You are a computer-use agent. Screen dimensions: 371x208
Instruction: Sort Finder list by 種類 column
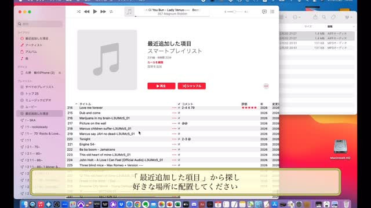[x=330, y=27]
